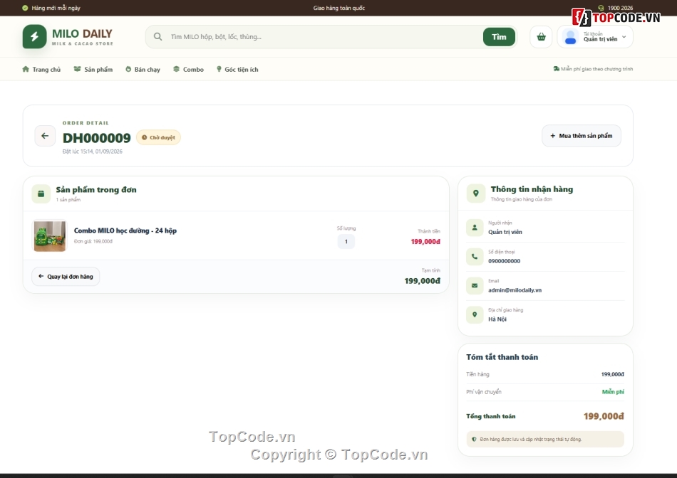677x478 pixels.
Task: Click the Trang chủ home icon
Action: [x=26, y=69]
